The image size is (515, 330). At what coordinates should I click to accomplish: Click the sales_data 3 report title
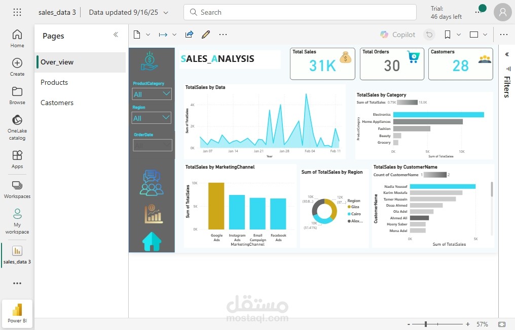[x=57, y=13]
